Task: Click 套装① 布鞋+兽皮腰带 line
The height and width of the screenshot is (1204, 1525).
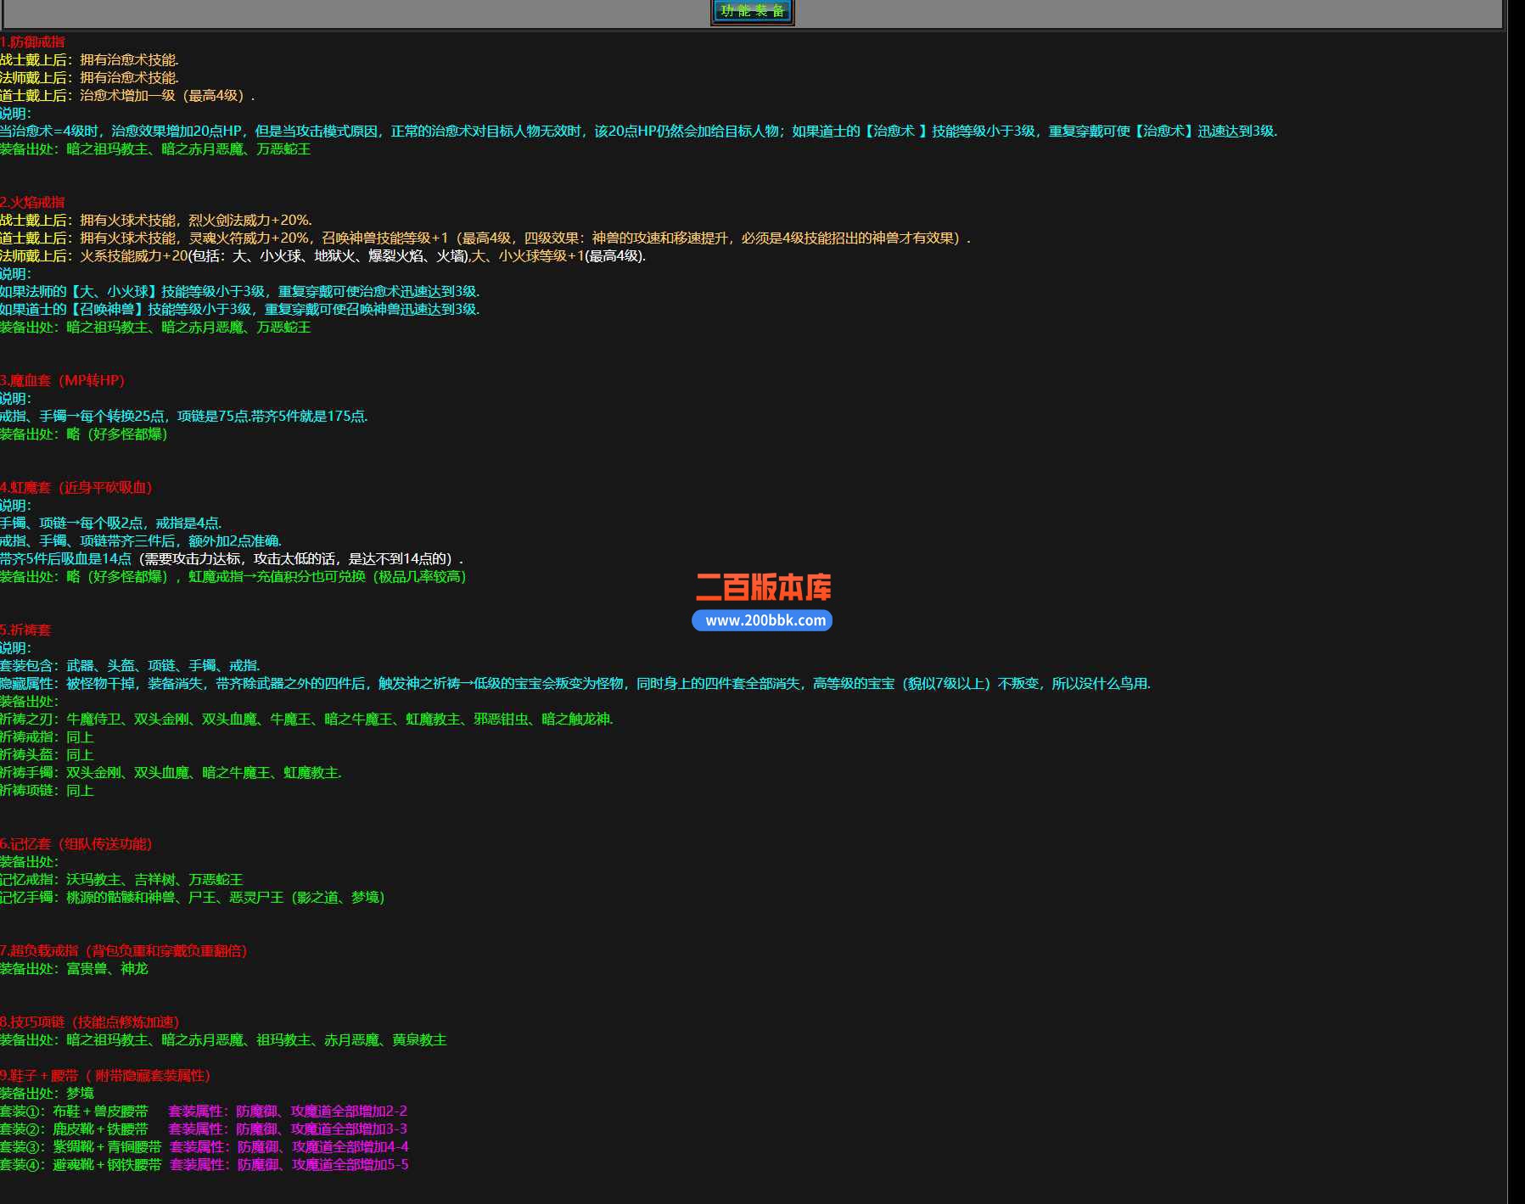Action: tap(204, 1111)
